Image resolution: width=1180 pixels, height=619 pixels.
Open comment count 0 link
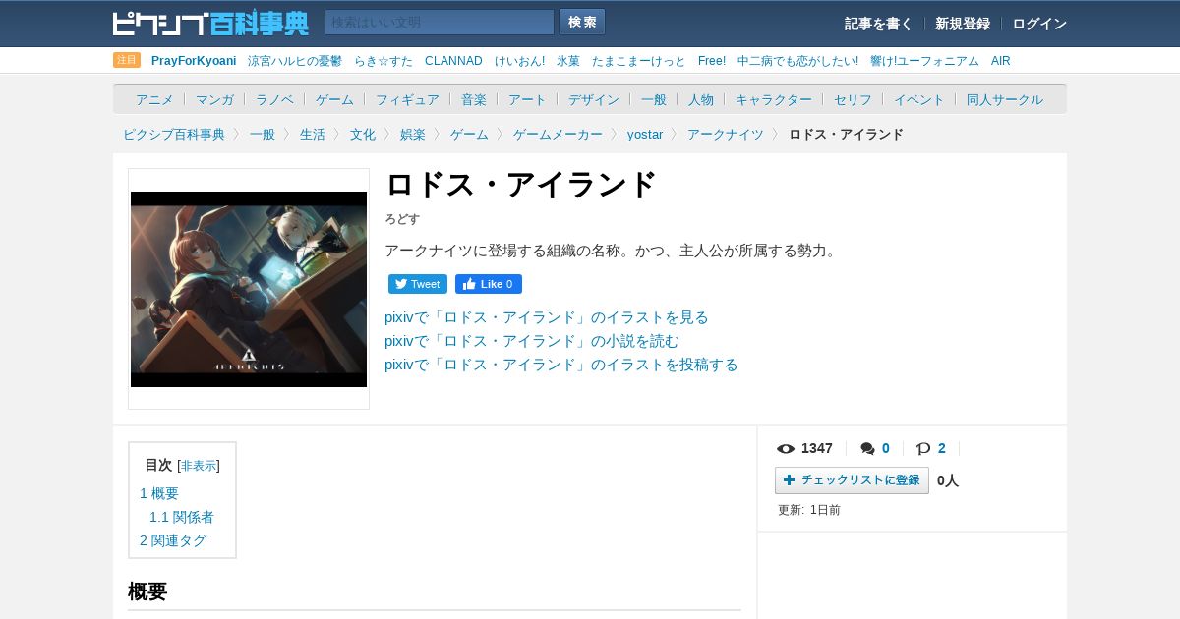click(x=886, y=448)
